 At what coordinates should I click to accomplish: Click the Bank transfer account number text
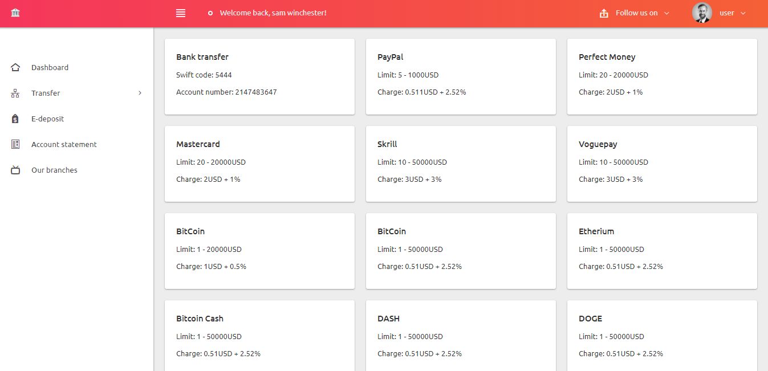(226, 92)
